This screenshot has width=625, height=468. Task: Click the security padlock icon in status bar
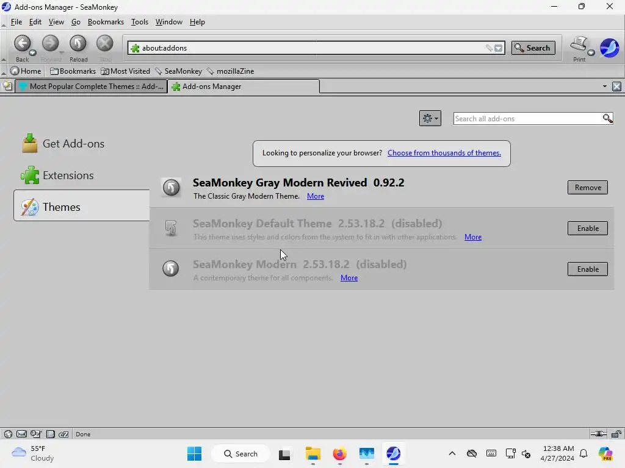pos(616,434)
